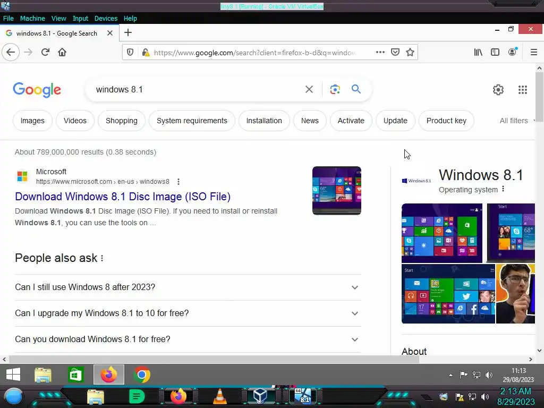Image resolution: width=544 pixels, height=408 pixels.
Task: Click the Firefox address bar
Action: (x=255, y=53)
